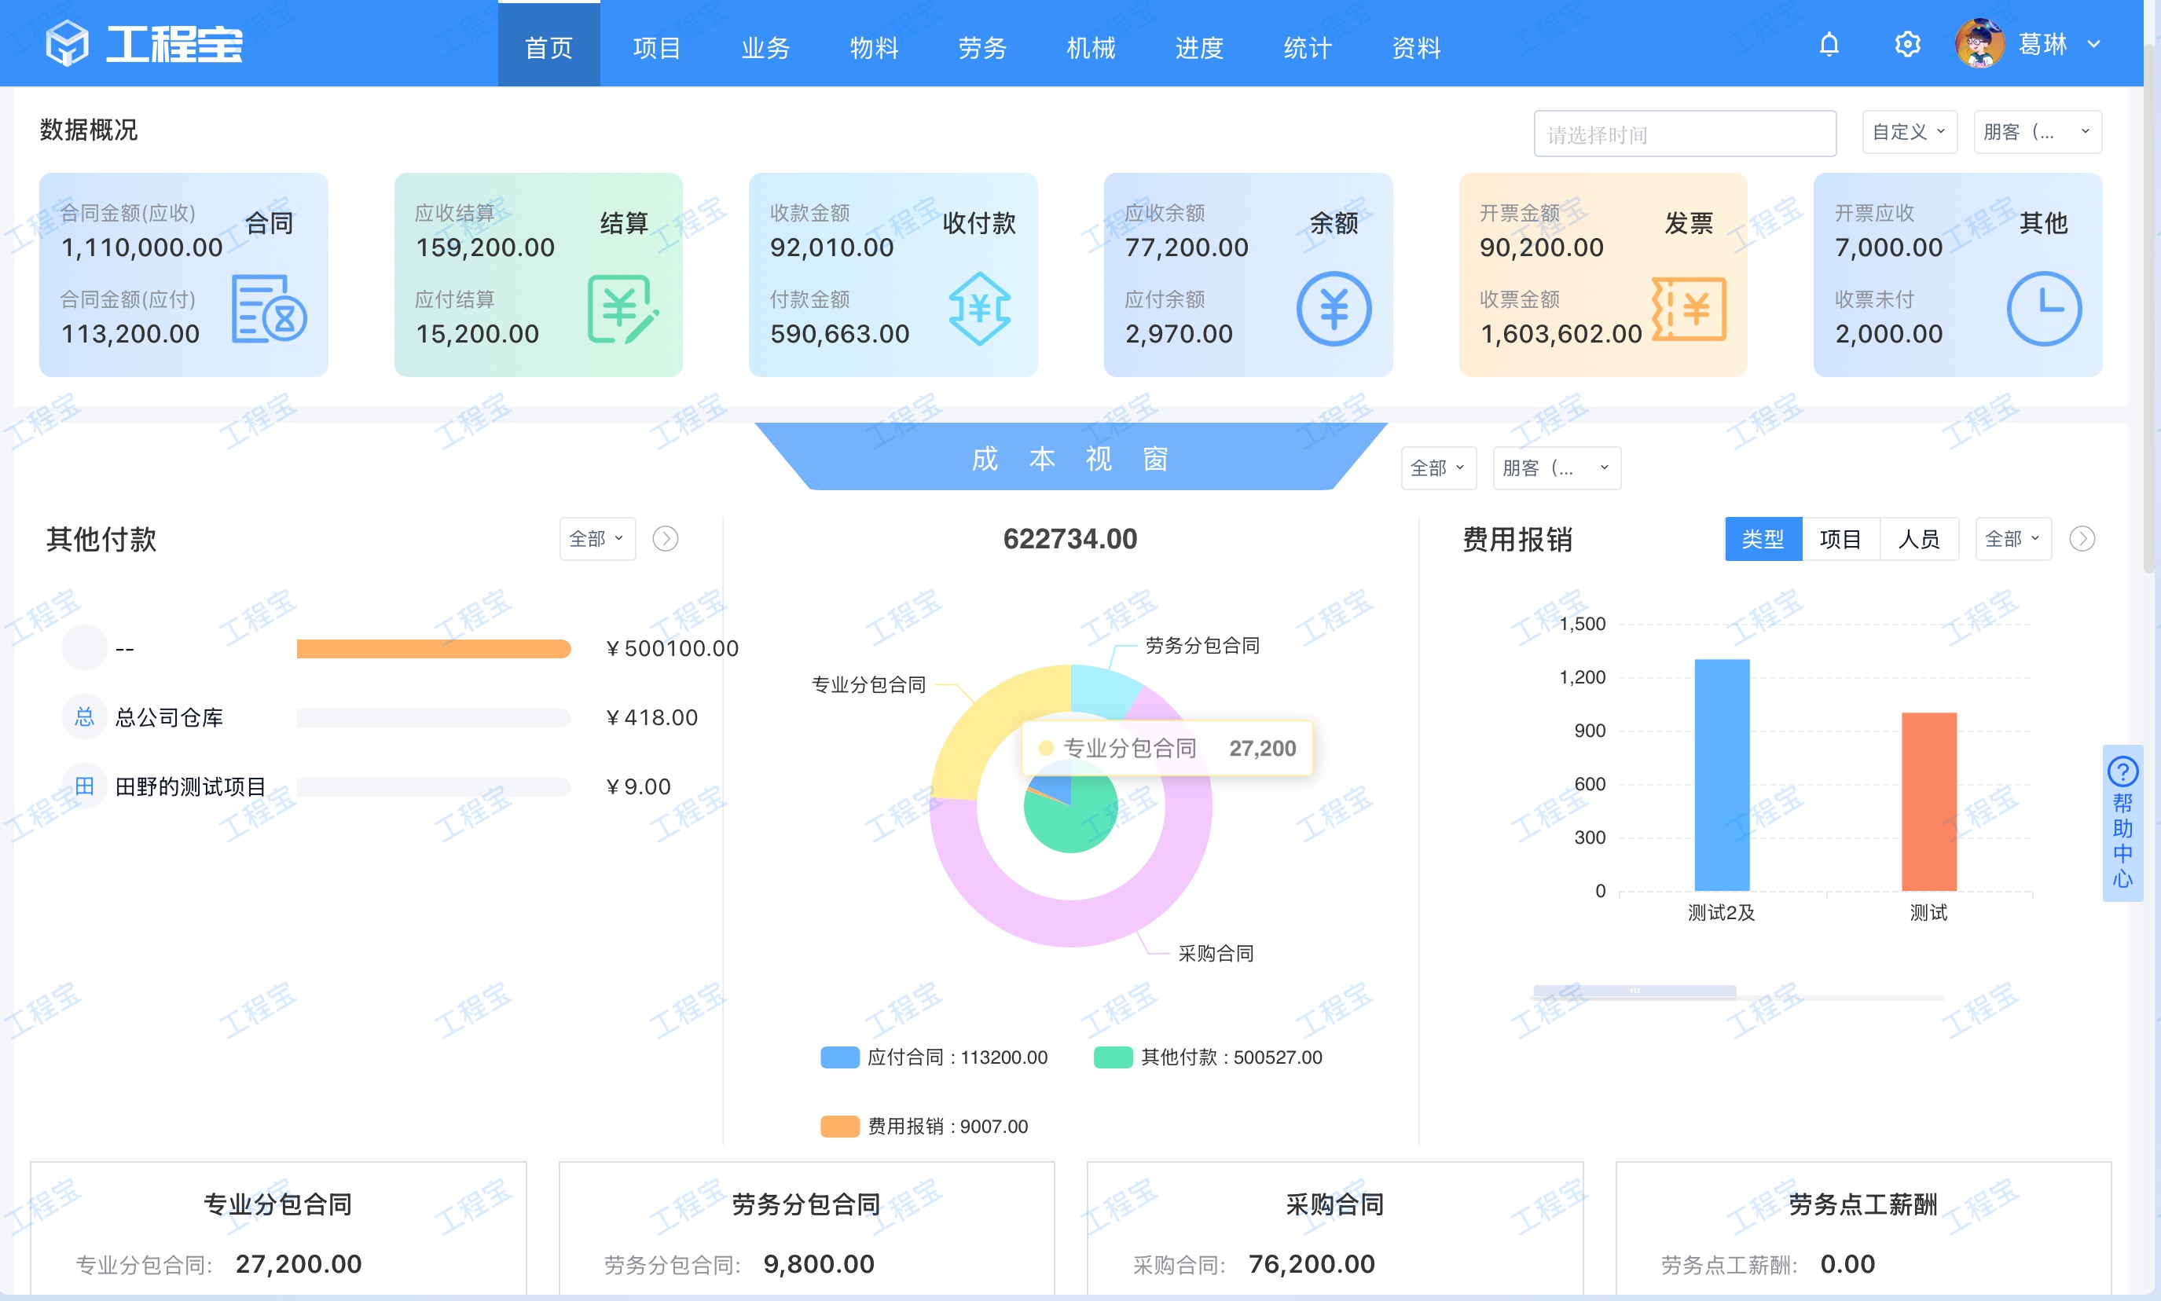2161x1301 pixels.
Task: Open the notification bell
Action: coord(1829,44)
